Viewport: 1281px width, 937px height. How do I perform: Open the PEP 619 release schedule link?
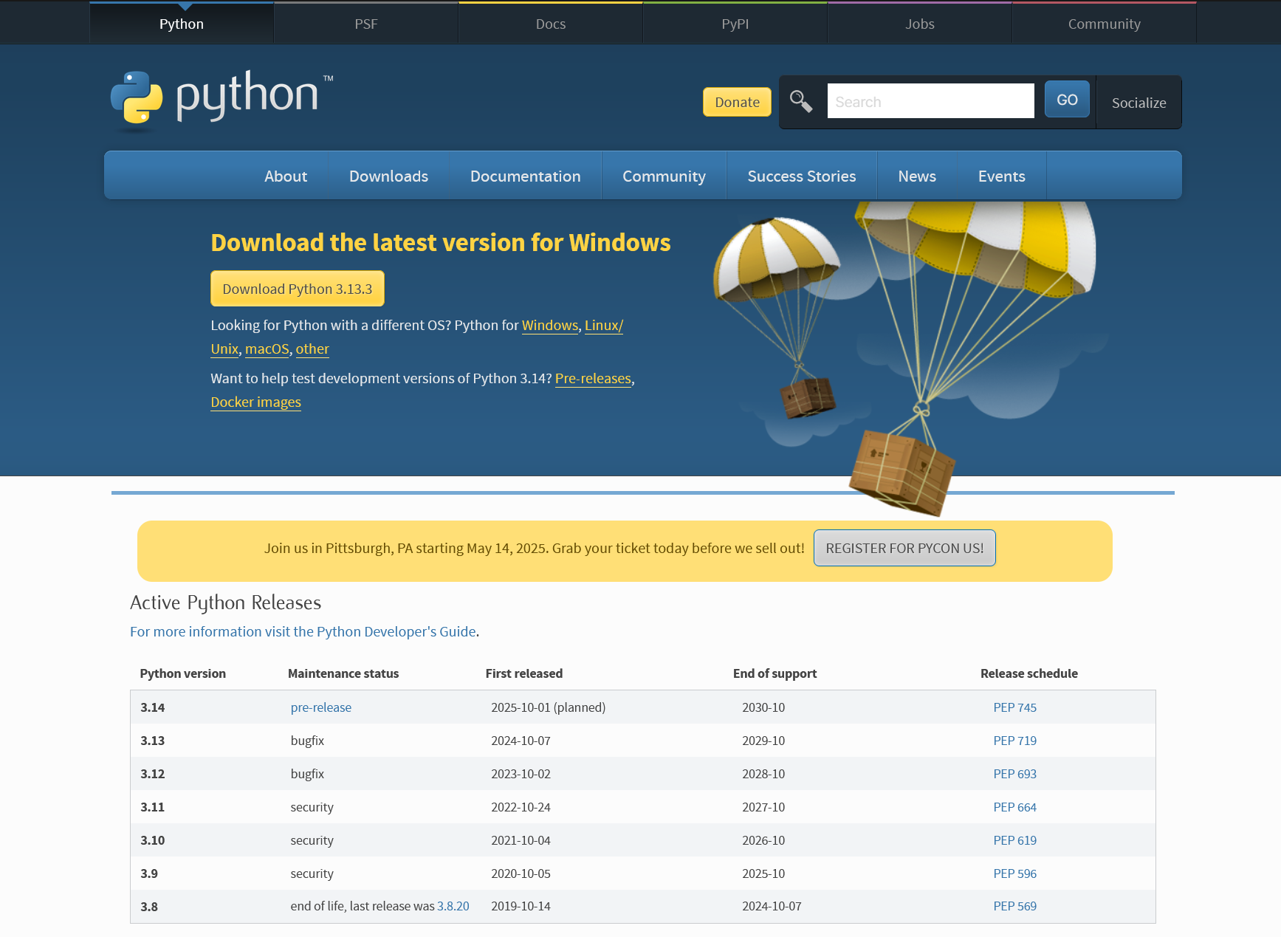click(1014, 840)
